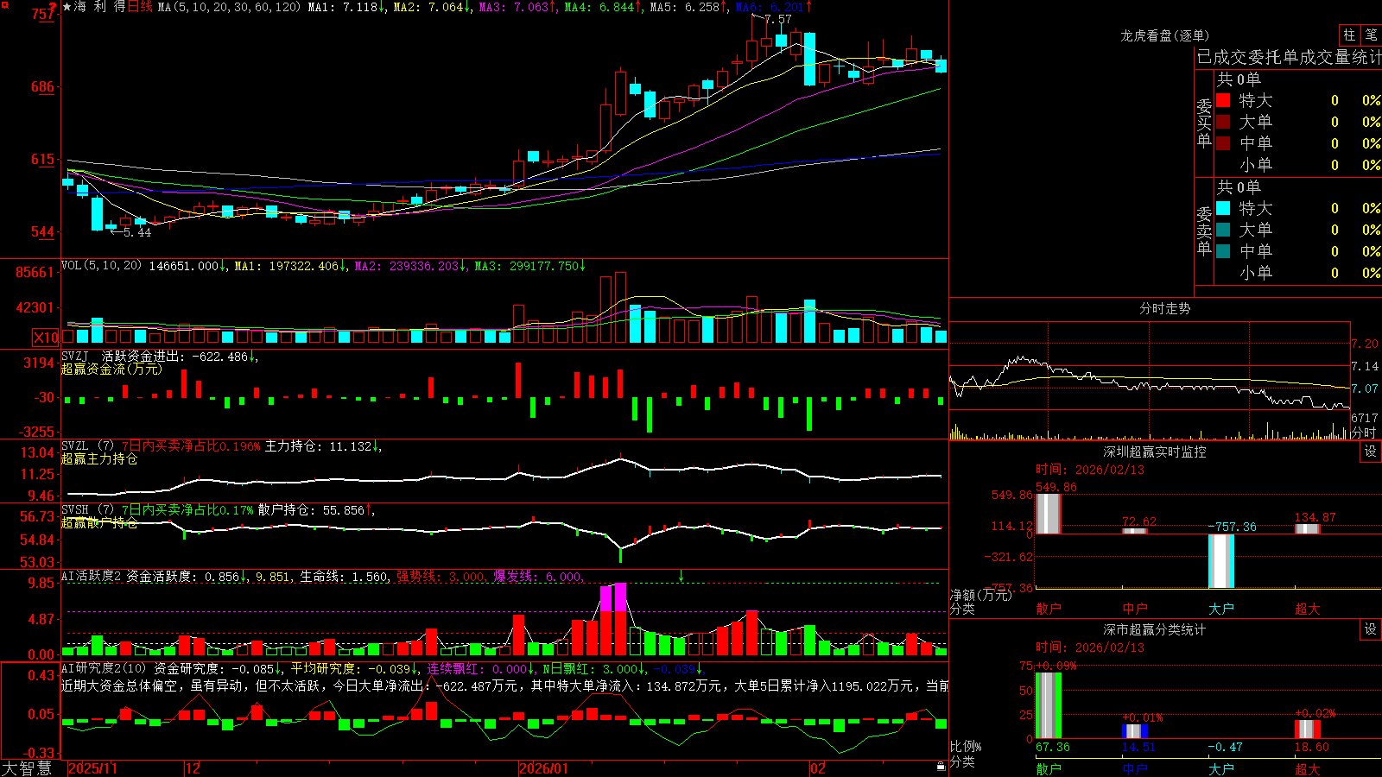The height and width of the screenshot is (777, 1382).
Task: Switch order view to 笔 mode
Action: coord(1371,35)
